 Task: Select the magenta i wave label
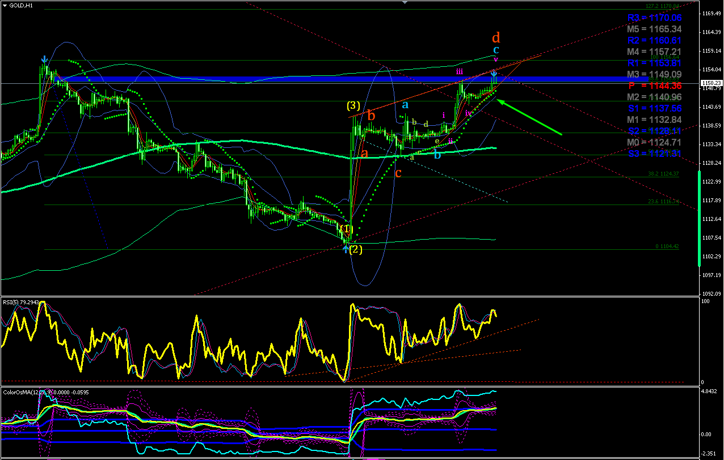pyautogui.click(x=444, y=115)
